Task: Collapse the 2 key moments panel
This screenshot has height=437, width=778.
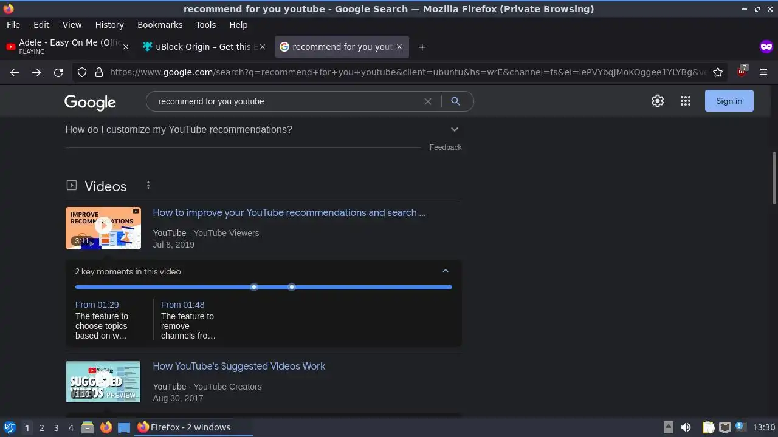Action: tap(446, 271)
